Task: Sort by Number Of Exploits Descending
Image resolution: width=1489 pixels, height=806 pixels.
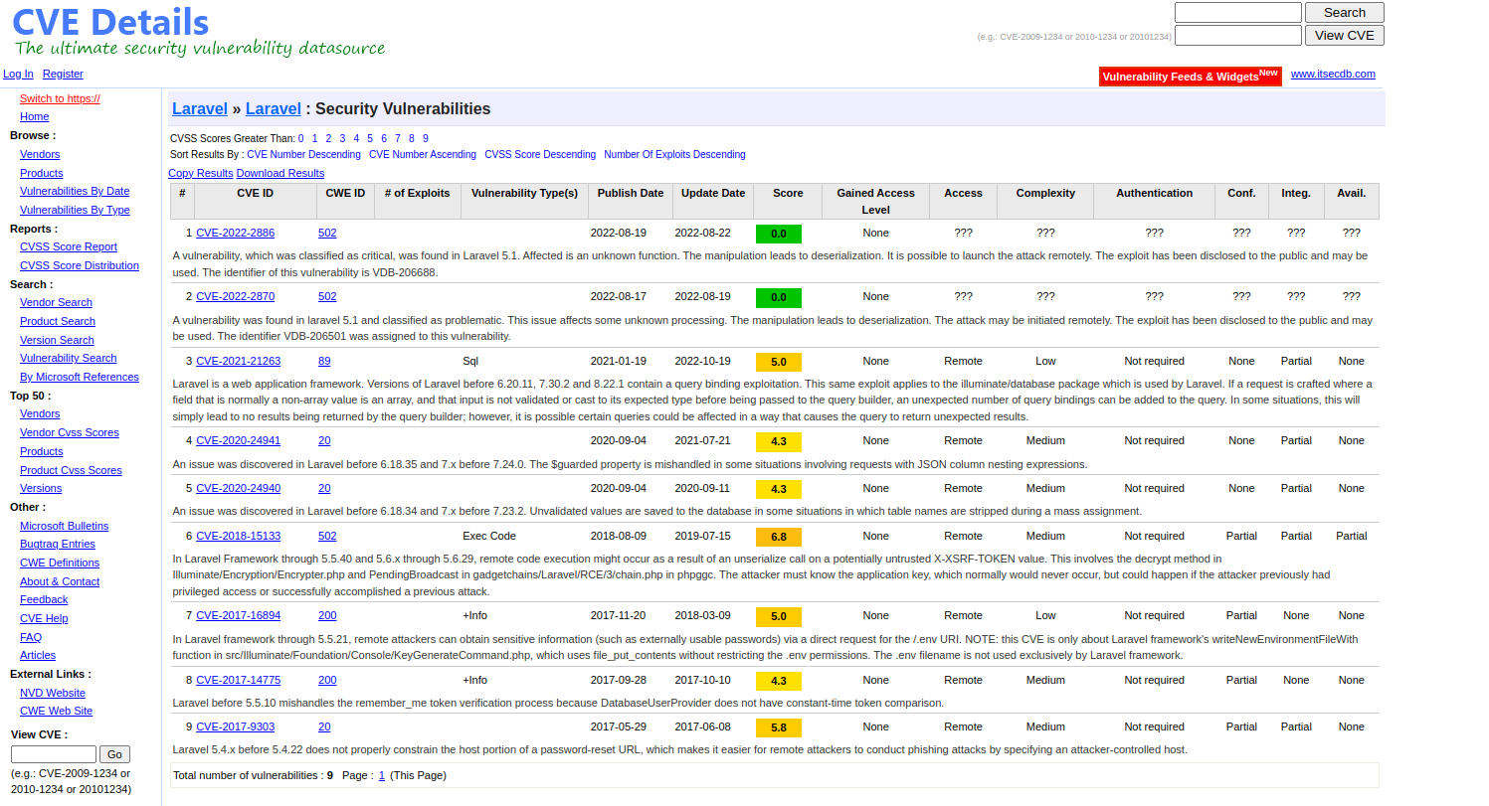Action: [x=674, y=154]
